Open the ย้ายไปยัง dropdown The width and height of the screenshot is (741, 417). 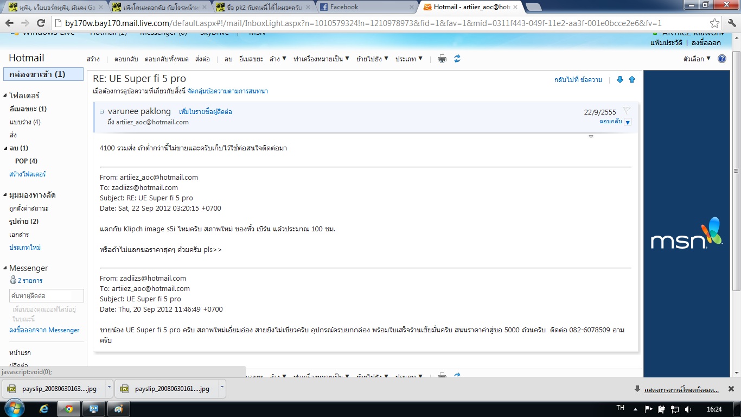coord(372,59)
